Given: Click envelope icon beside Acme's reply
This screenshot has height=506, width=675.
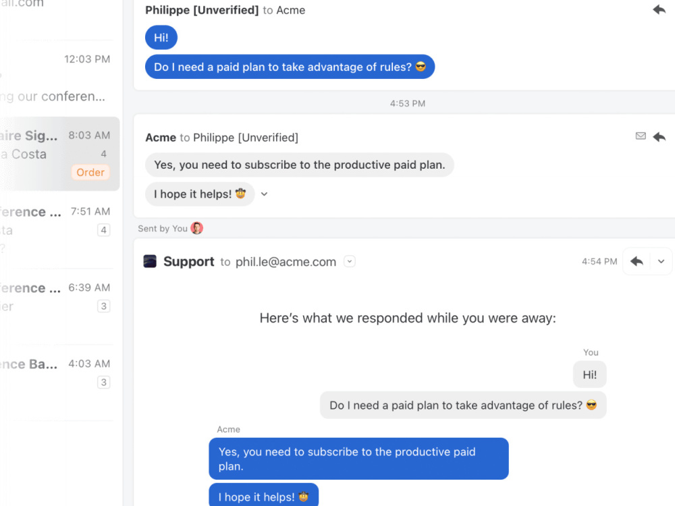Looking at the screenshot, I should click(641, 136).
